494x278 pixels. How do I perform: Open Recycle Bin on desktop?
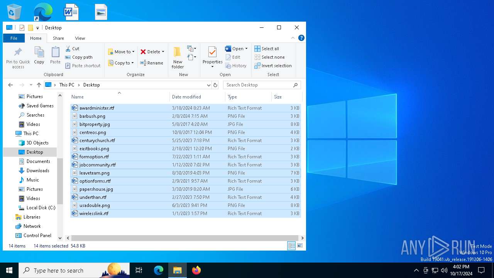[x=14, y=12]
